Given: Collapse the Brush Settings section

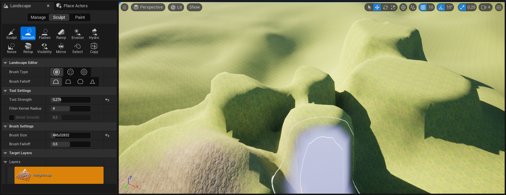Looking at the screenshot, I should (x=5, y=126).
